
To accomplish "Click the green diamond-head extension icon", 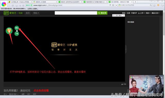I will tap(9, 31).
